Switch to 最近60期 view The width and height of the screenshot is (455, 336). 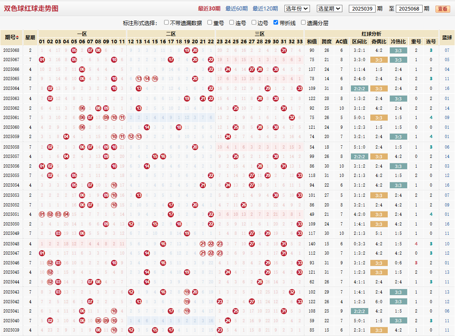[x=237, y=9]
